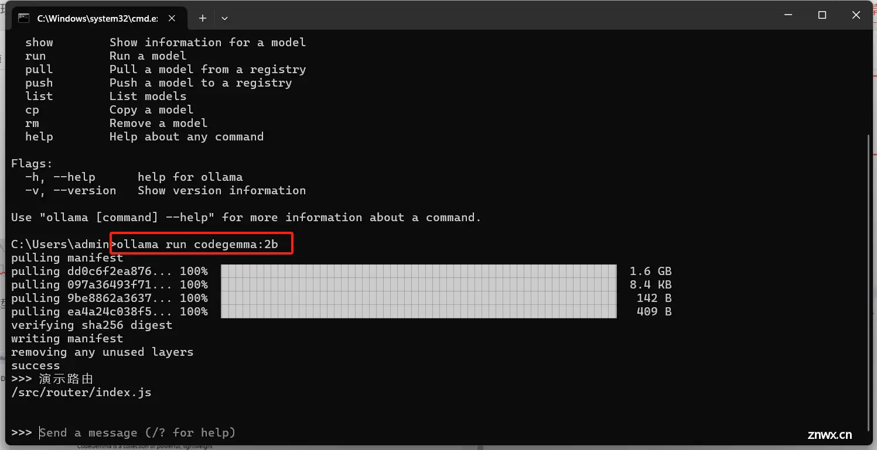The width and height of the screenshot is (877, 450).
Task: Click the ea4a24c038f5 progress bar
Action: (x=419, y=311)
